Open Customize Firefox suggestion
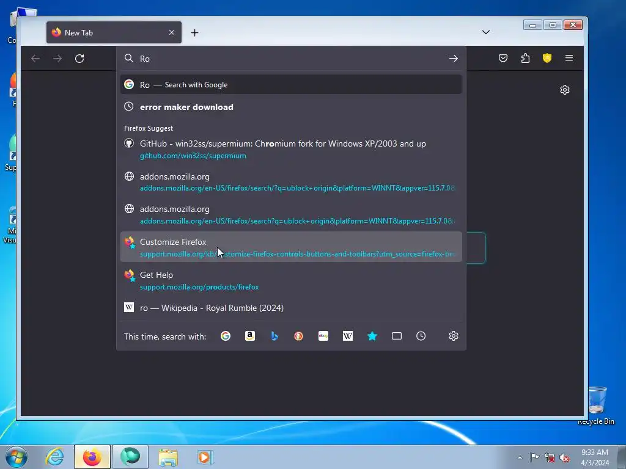The width and height of the screenshot is (626, 469). point(291,247)
